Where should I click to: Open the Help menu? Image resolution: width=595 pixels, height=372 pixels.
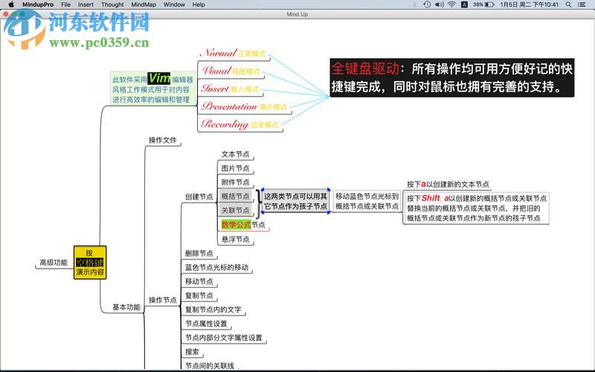(199, 4)
